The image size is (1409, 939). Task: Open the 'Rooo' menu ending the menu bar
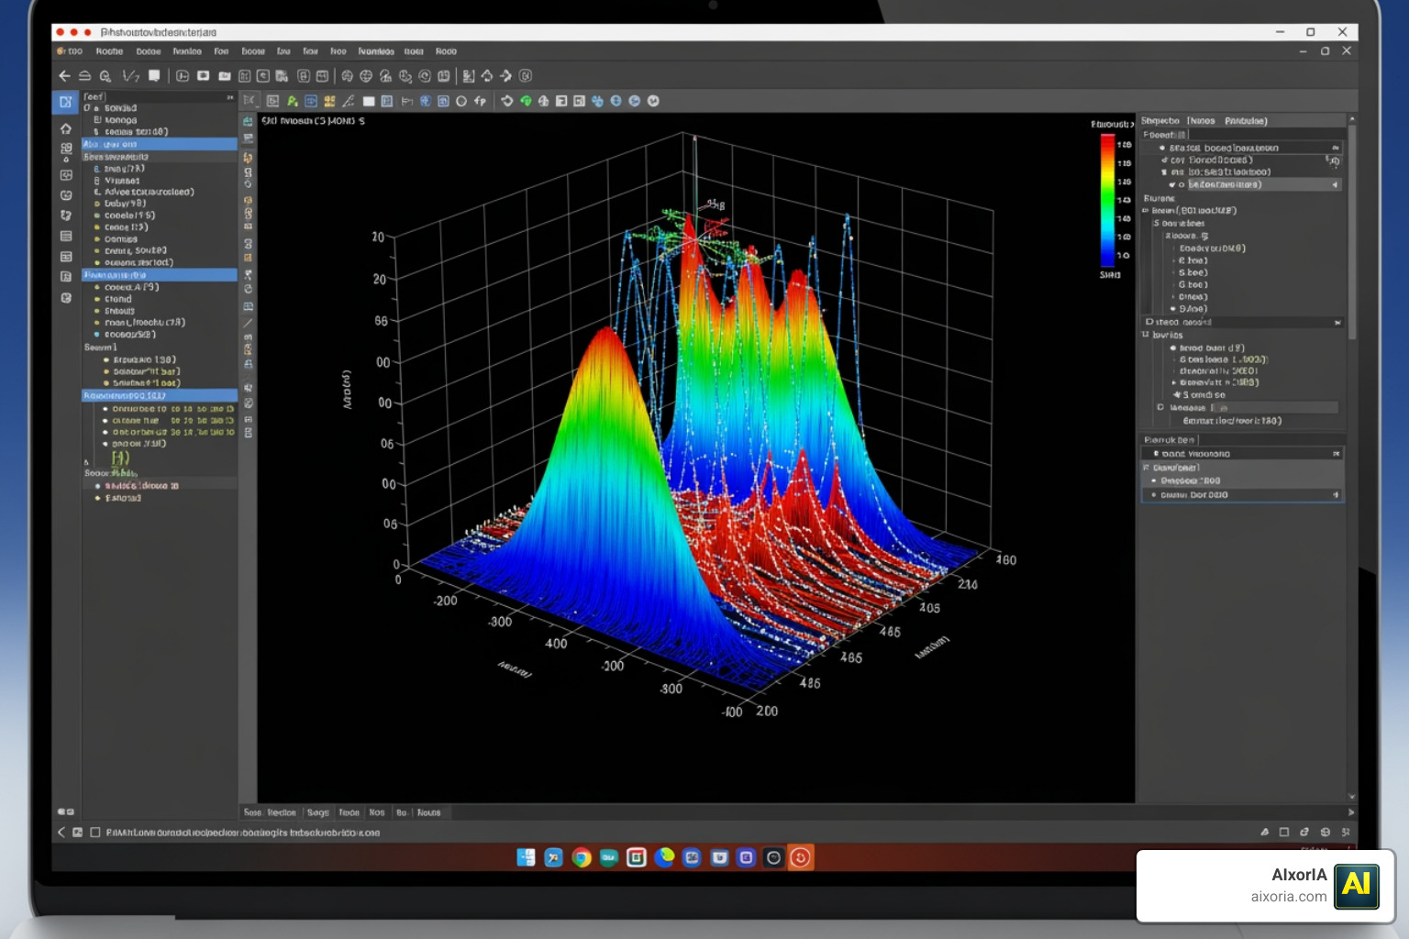pyautogui.click(x=446, y=51)
